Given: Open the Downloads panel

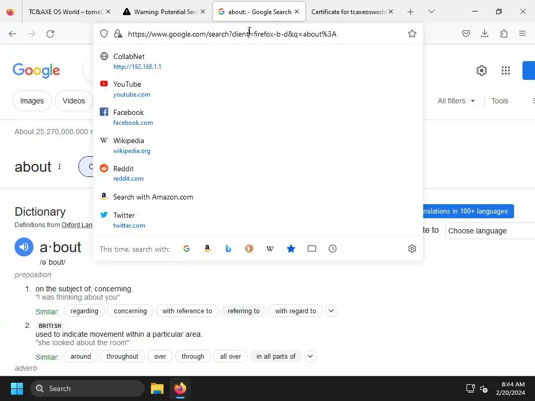Looking at the screenshot, I should (484, 33).
